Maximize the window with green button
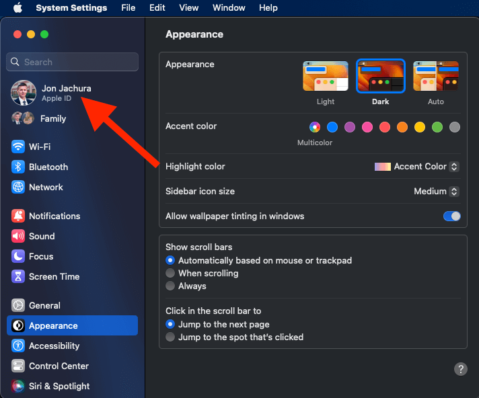 44,34
